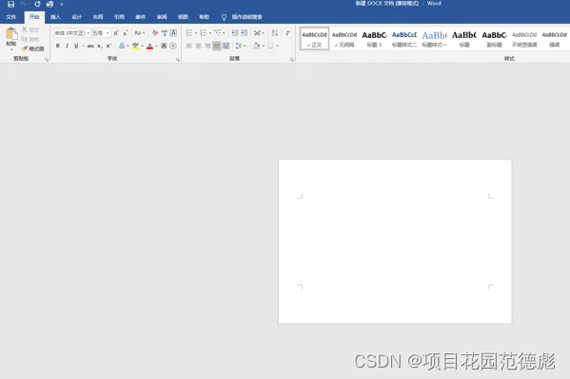
Task: Click inside the blank document page
Action: point(395,241)
